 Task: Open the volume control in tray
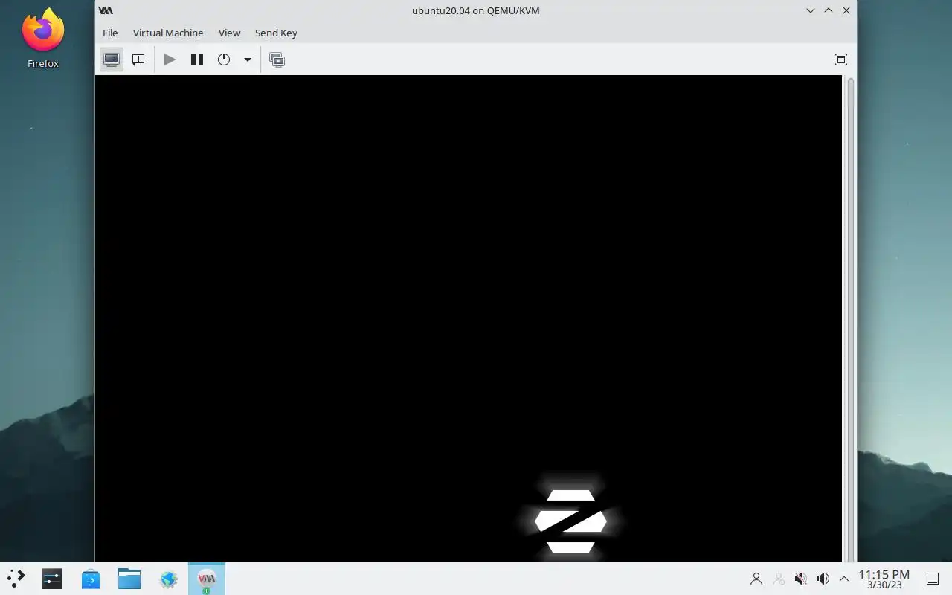pos(823,579)
